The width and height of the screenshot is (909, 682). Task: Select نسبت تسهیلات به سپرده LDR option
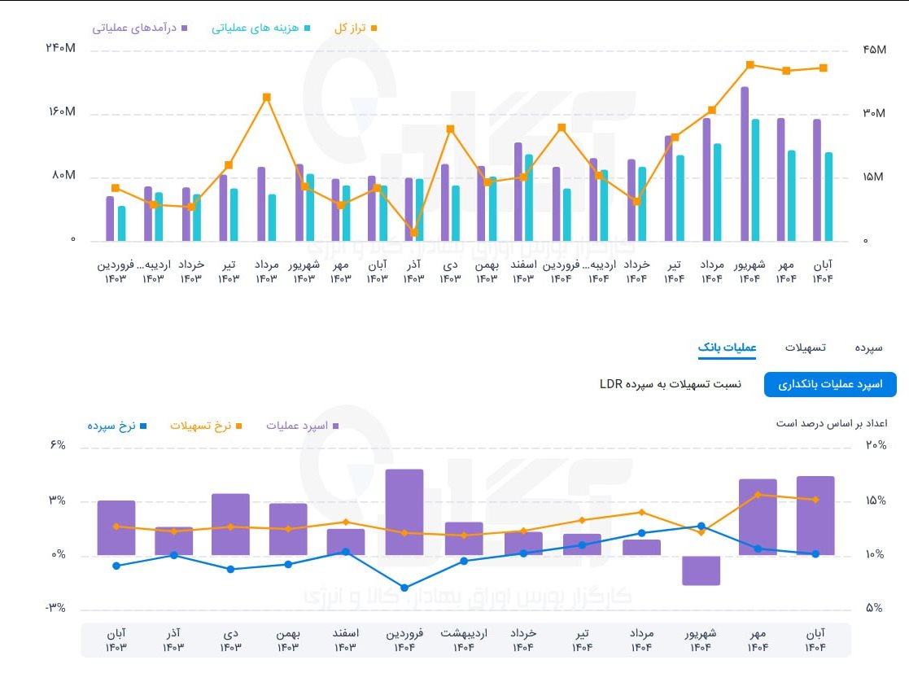(x=671, y=384)
